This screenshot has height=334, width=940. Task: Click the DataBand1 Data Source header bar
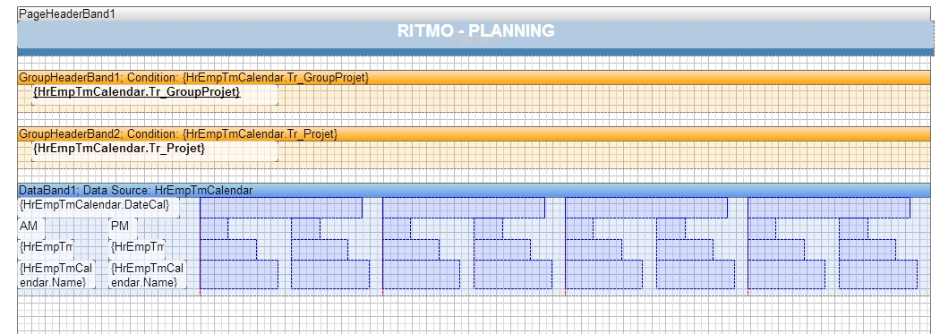pos(474,190)
